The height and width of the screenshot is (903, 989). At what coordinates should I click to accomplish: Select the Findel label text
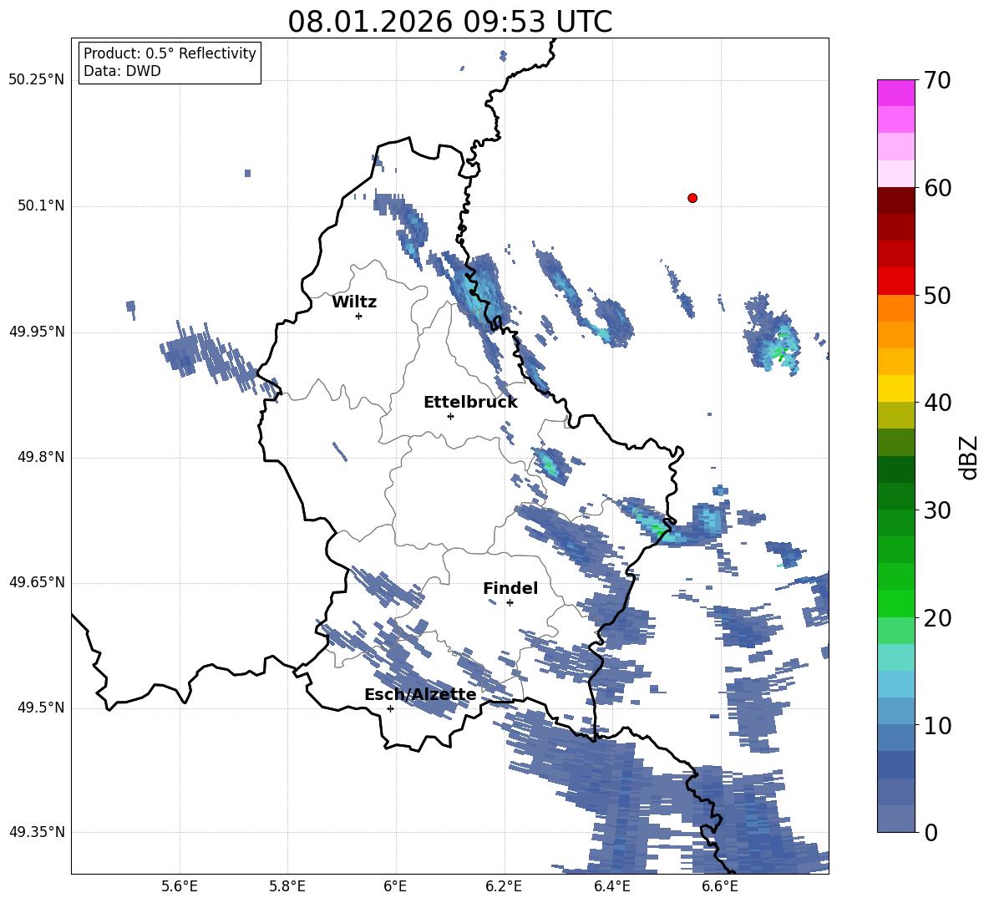pyautogui.click(x=510, y=588)
